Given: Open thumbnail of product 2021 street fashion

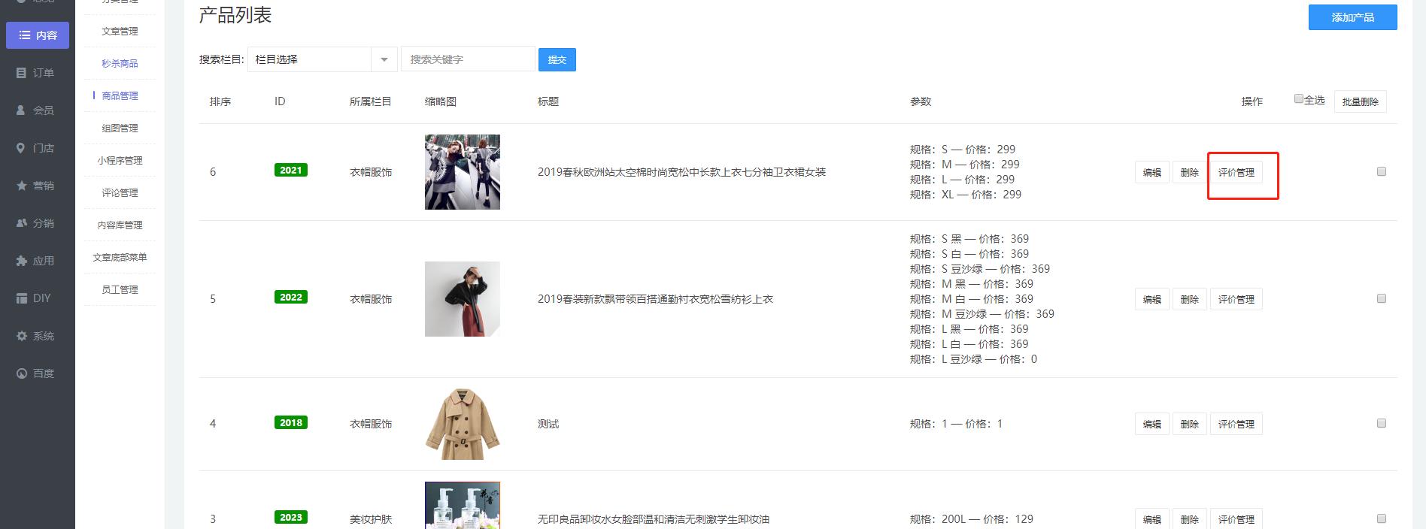Looking at the screenshot, I should click(463, 172).
